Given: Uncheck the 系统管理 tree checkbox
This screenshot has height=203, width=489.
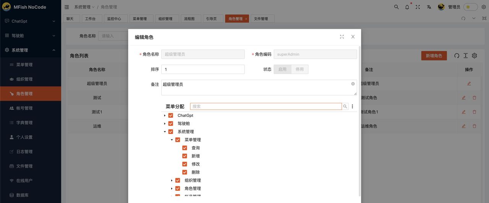Looking at the screenshot, I should [171, 132].
